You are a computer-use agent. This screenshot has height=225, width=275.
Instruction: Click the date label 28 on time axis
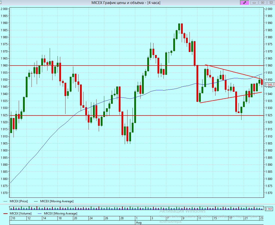click(x=122, y=218)
